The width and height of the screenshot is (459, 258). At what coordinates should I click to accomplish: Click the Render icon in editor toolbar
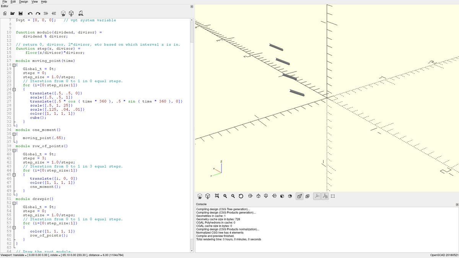click(x=72, y=13)
